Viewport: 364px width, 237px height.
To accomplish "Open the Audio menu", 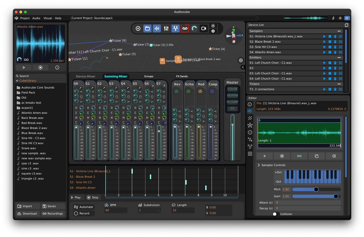I will (x=36, y=18).
